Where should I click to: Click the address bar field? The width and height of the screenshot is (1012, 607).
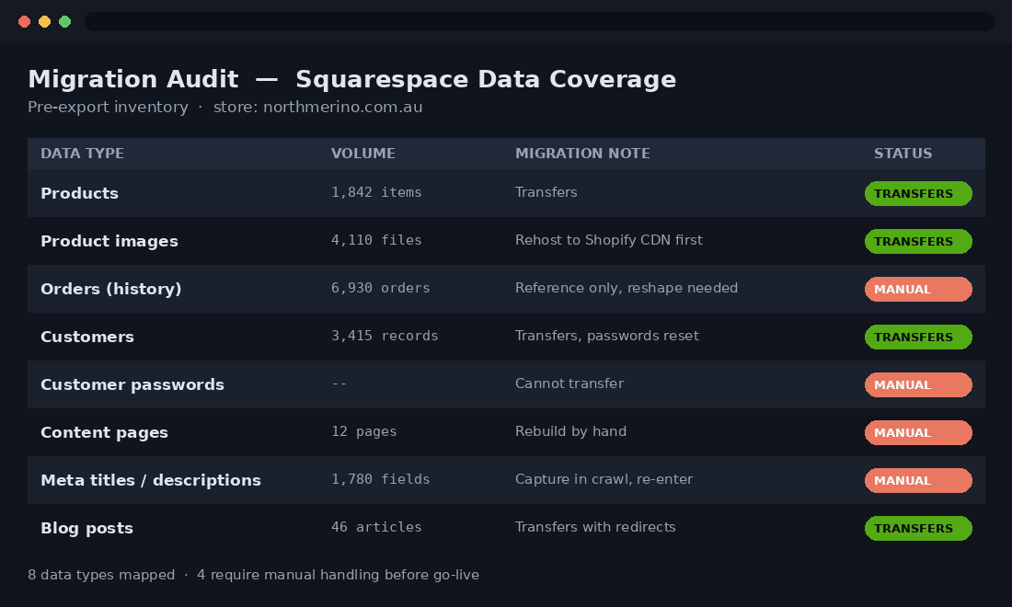pyautogui.click(x=539, y=21)
